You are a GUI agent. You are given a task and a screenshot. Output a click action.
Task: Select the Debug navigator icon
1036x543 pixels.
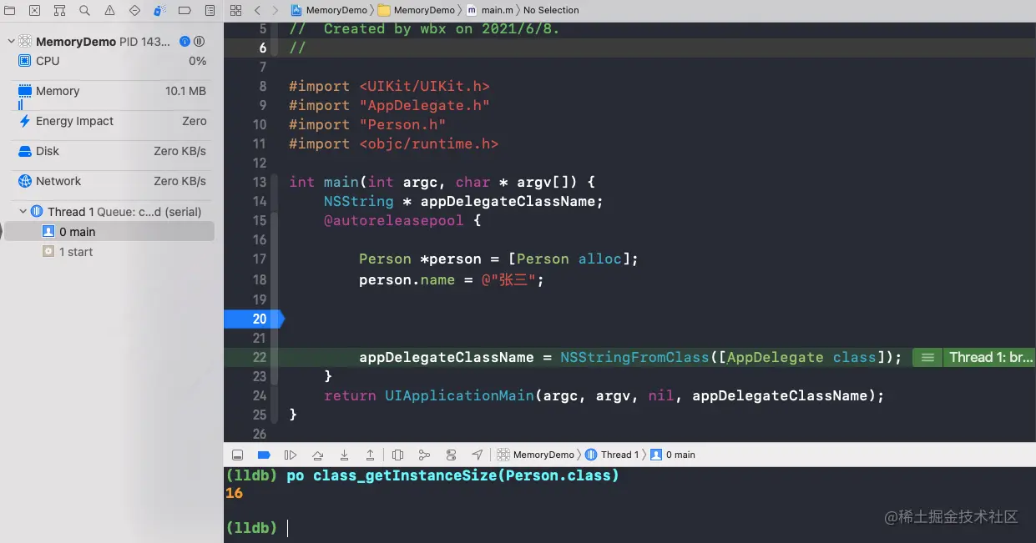[160, 10]
